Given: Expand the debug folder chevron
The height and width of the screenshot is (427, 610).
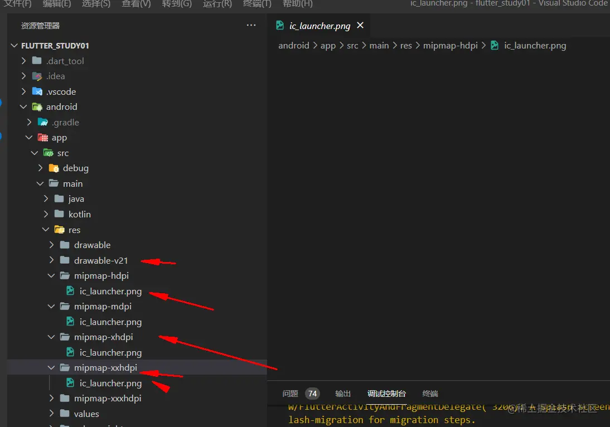Looking at the screenshot, I should point(41,168).
